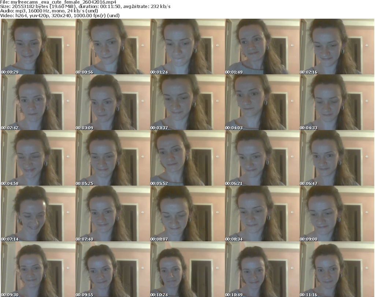
Task: Select the thumbnail frame stamped 00:08:07
Action: click(x=187, y=214)
